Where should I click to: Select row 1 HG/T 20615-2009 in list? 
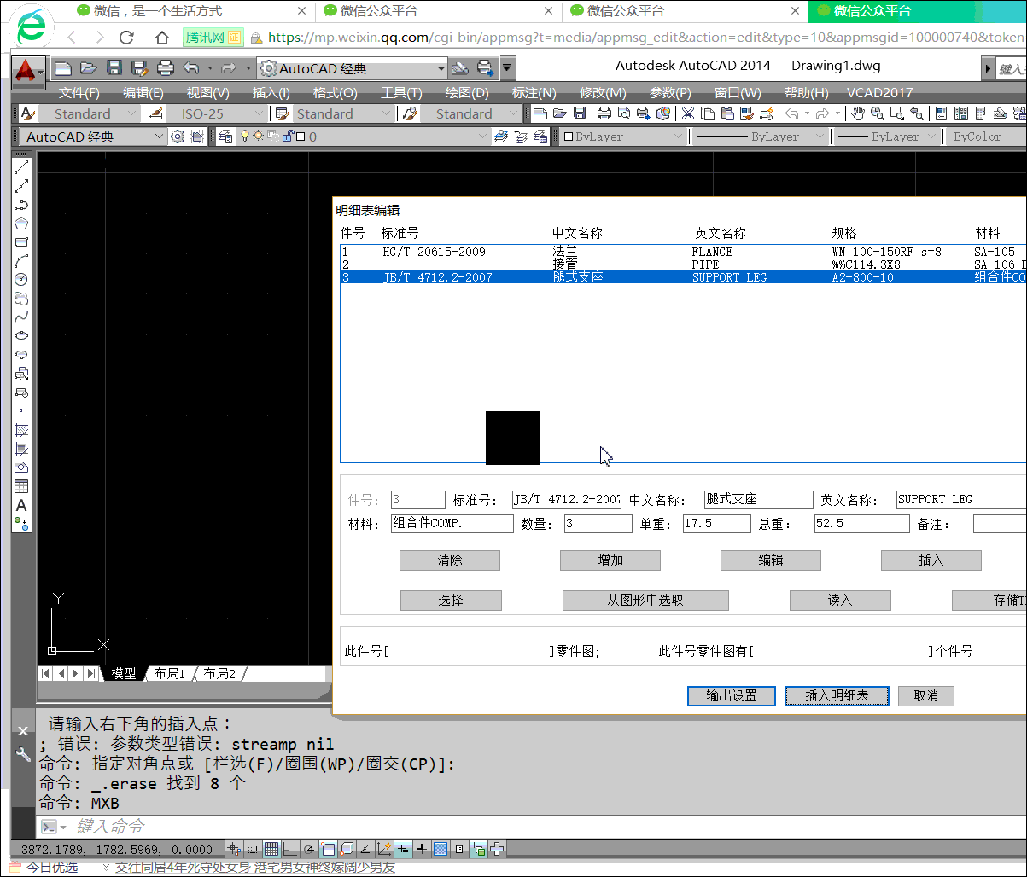click(x=683, y=252)
